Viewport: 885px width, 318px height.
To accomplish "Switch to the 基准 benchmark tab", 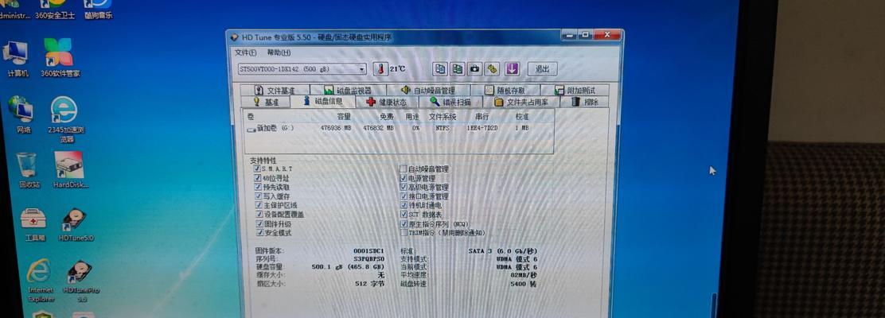I will (266, 102).
